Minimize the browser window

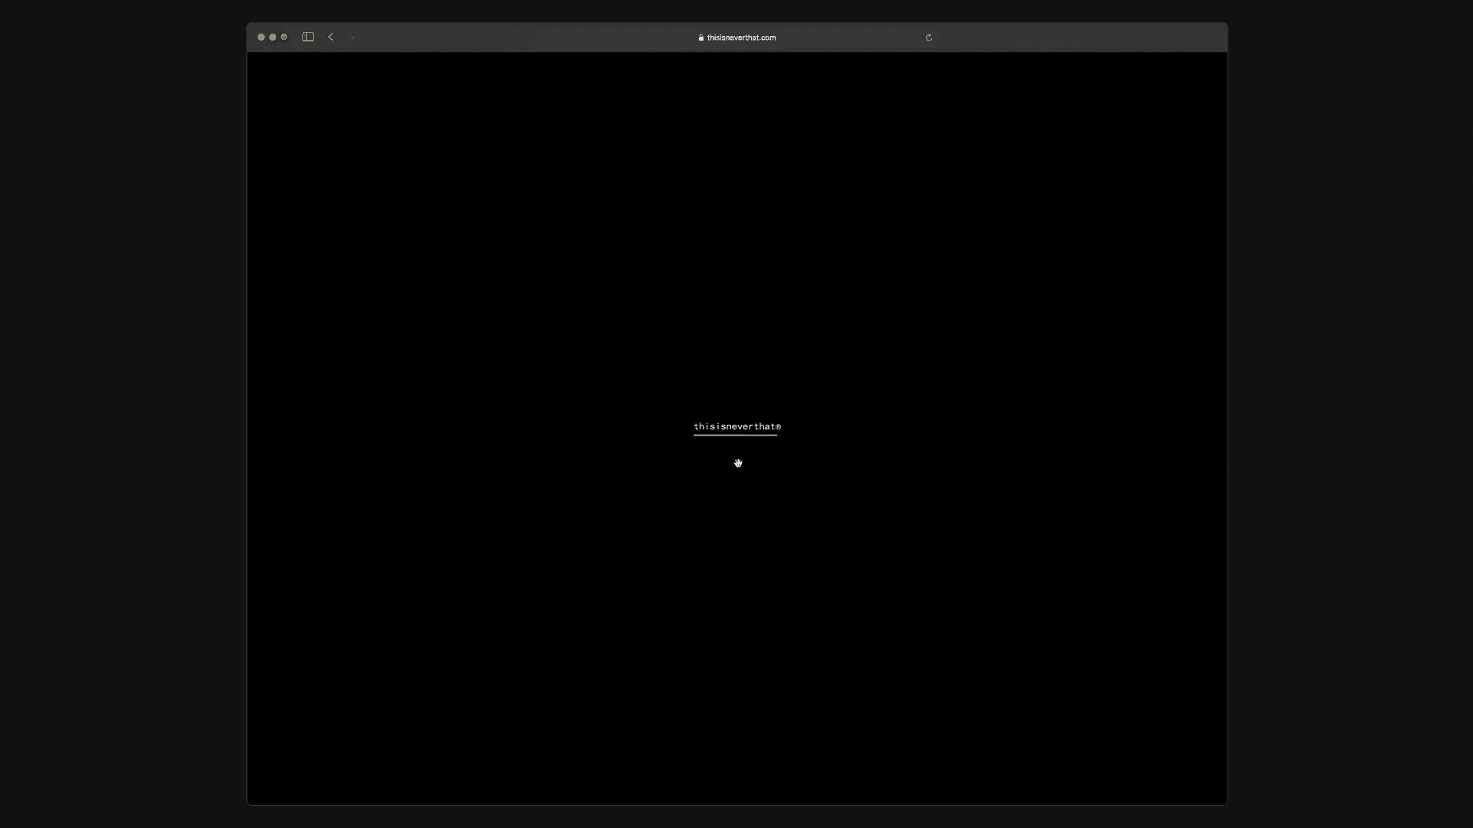272,37
